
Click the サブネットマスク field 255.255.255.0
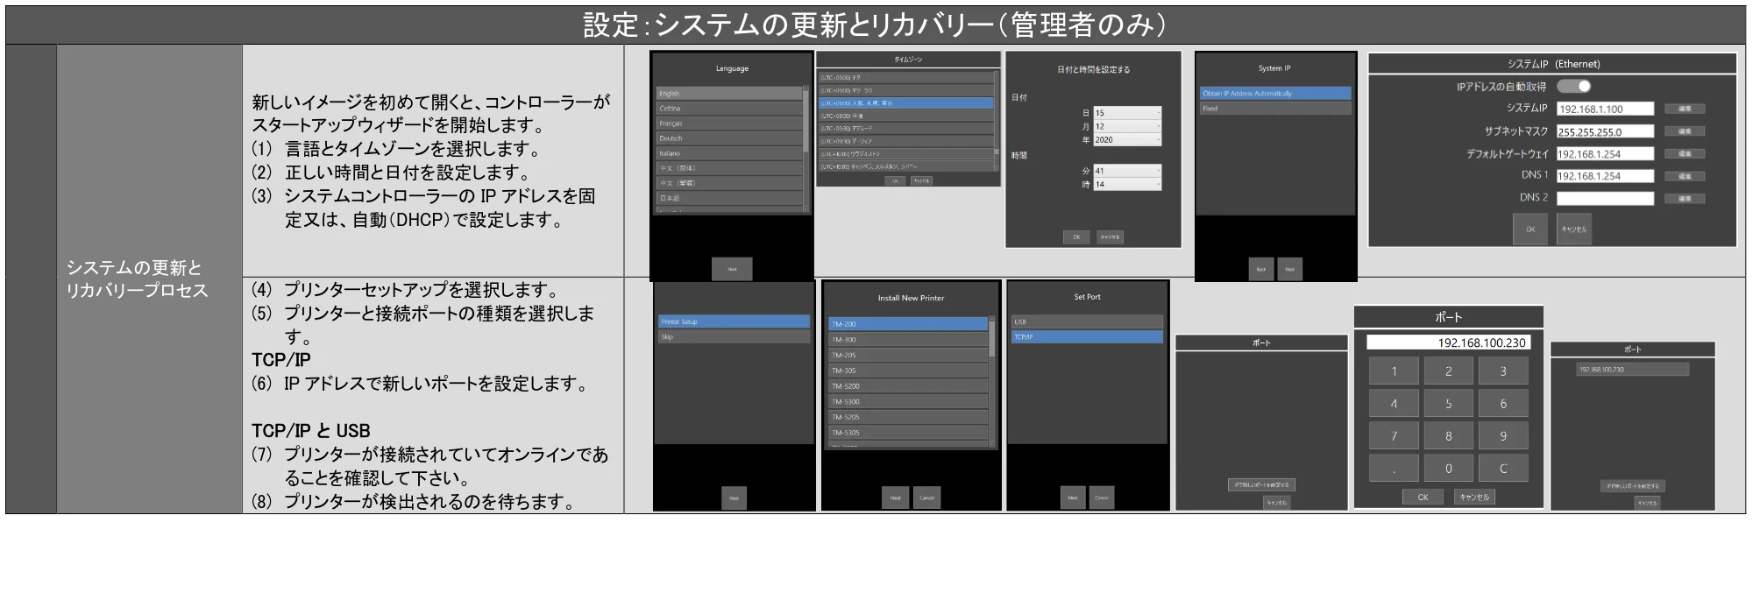[x=1605, y=131]
